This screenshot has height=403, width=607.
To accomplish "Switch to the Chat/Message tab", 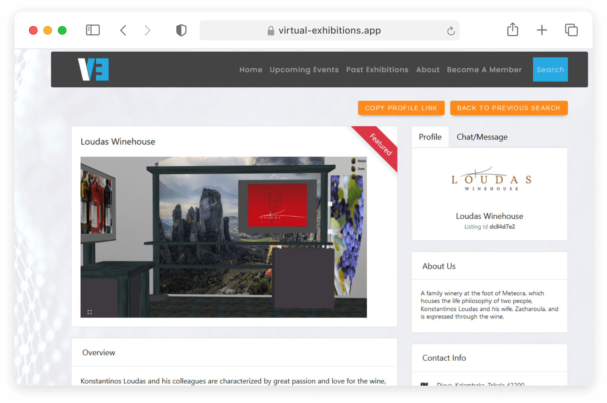I will (x=482, y=137).
